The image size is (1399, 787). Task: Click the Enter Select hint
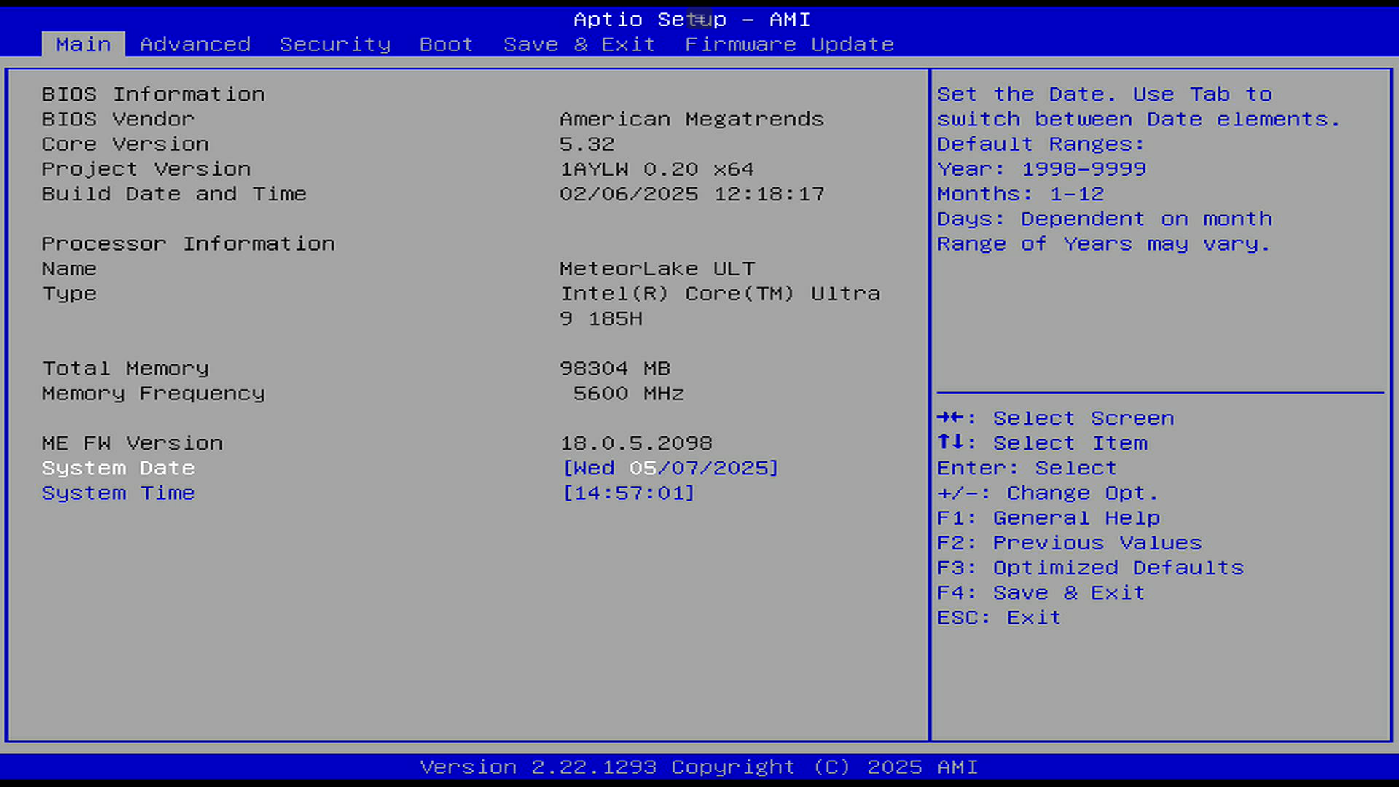point(1027,468)
